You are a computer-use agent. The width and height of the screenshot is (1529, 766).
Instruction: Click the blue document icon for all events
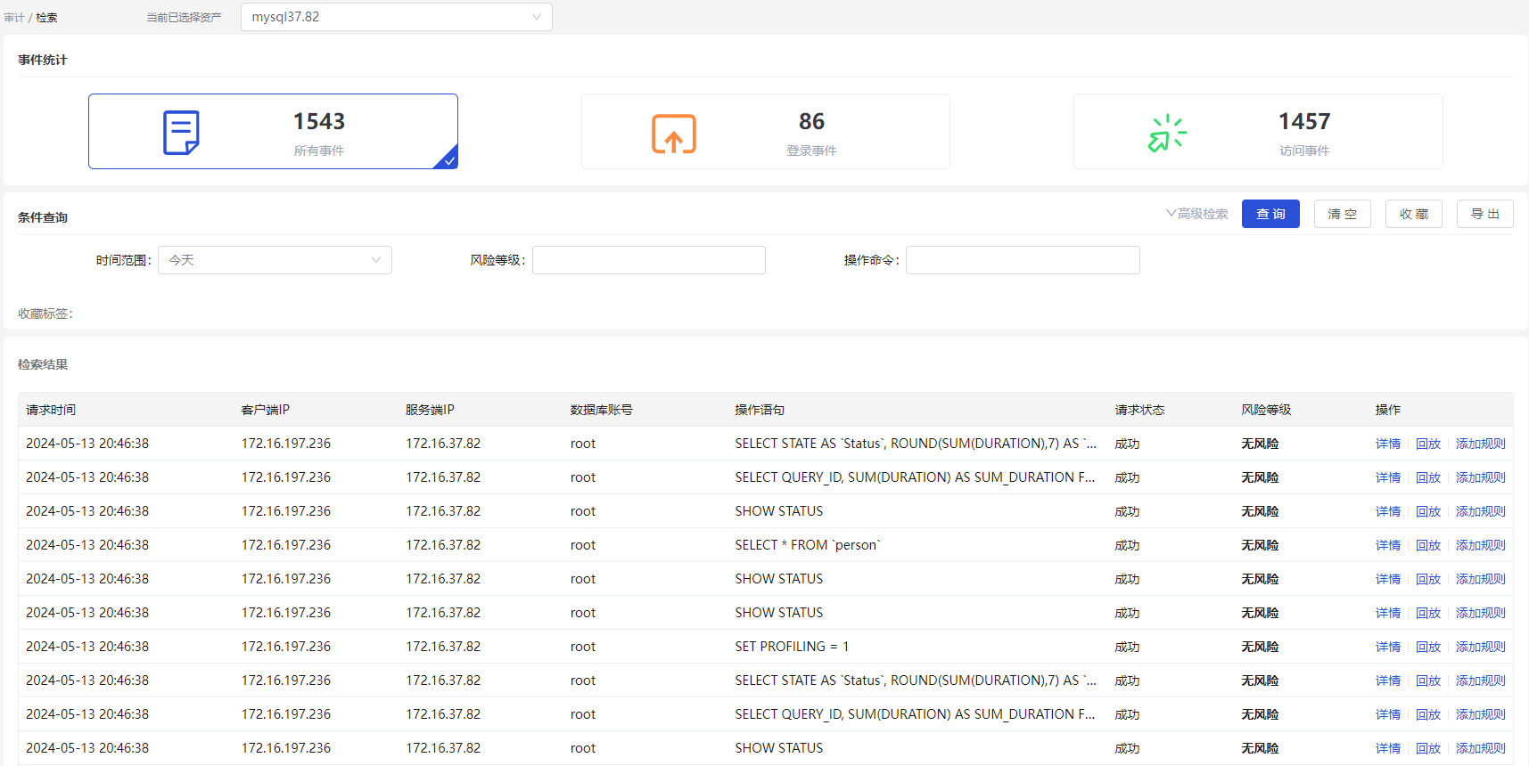click(181, 133)
